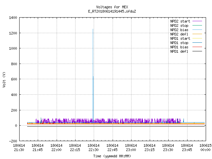Click the yellow line sample beside NPD1 start

pos(197,38)
